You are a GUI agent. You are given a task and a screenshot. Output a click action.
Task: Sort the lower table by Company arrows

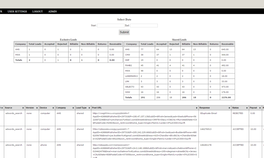pyautogui.click(x=73, y=108)
